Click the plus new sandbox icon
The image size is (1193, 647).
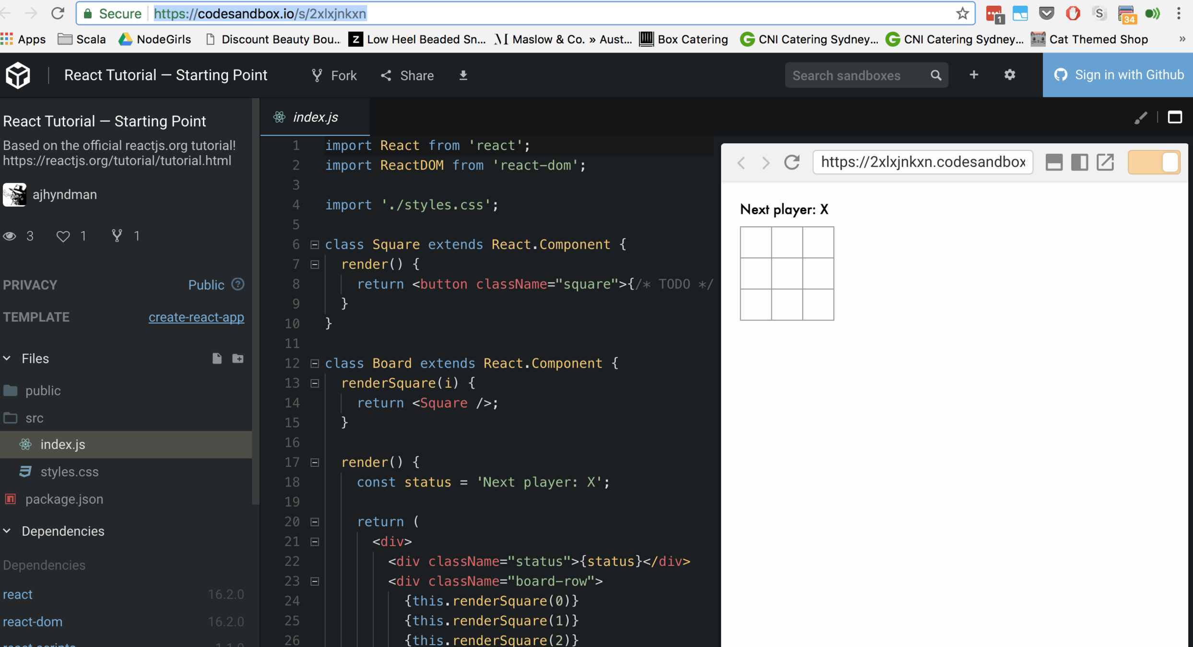tap(973, 75)
